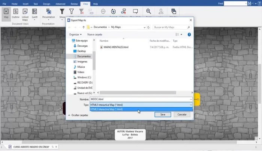
Task: Open the Design ribbon tab
Action: (x=46, y=3)
